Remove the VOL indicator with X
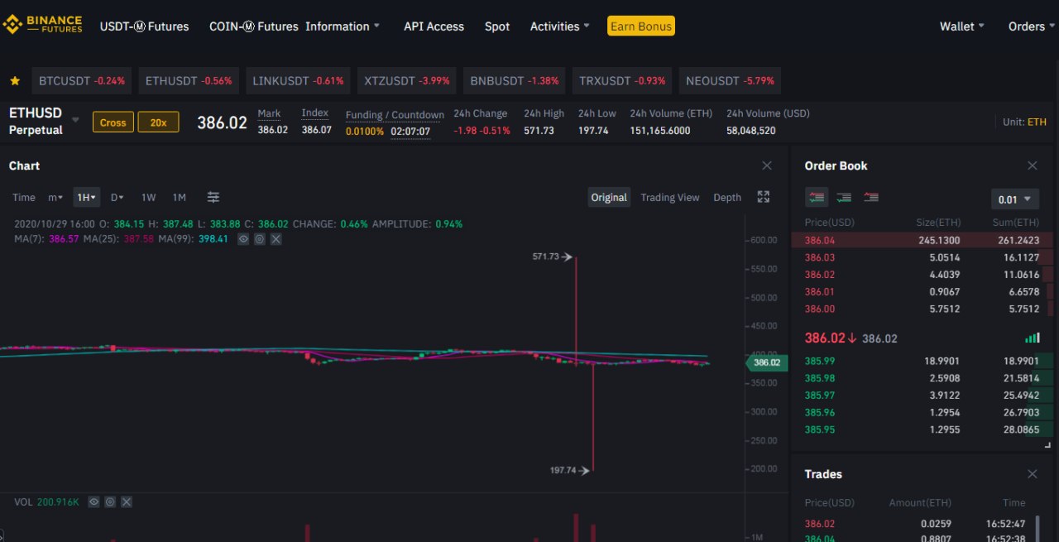This screenshot has width=1059, height=542. pyautogui.click(x=127, y=501)
